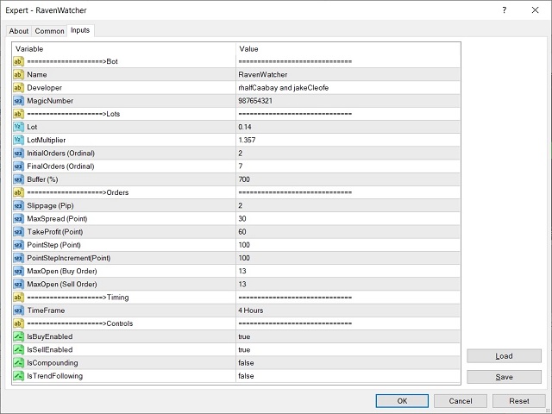Click the integer icon beside MaxSpread (Point)
This screenshot has width=552, height=414.
[x=18, y=218]
